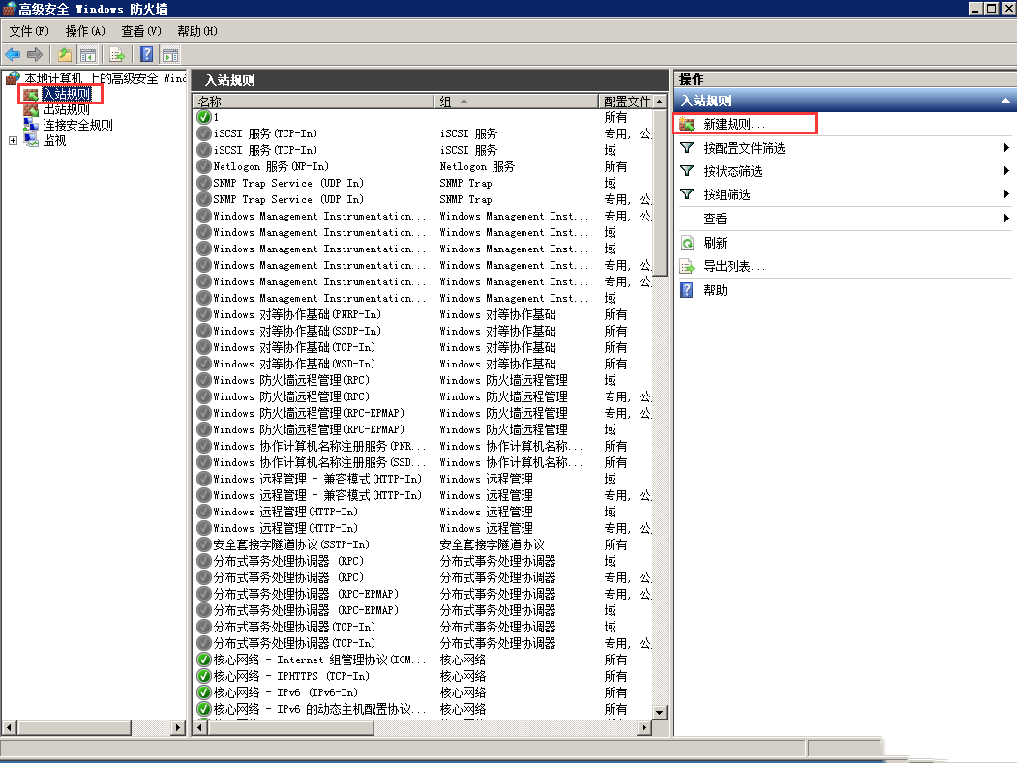The width and height of the screenshot is (1017, 763).
Task: Click the rules list horizontal scrollbar thumb
Action: 290,728
